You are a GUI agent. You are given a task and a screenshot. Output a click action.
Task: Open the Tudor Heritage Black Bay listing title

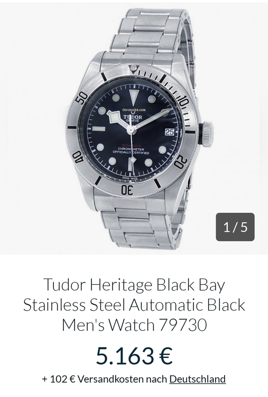[x=134, y=304]
